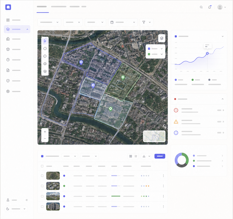The width and height of the screenshot is (233, 219).
Task: Zoom out with the map minus button
Action: click(x=45, y=138)
